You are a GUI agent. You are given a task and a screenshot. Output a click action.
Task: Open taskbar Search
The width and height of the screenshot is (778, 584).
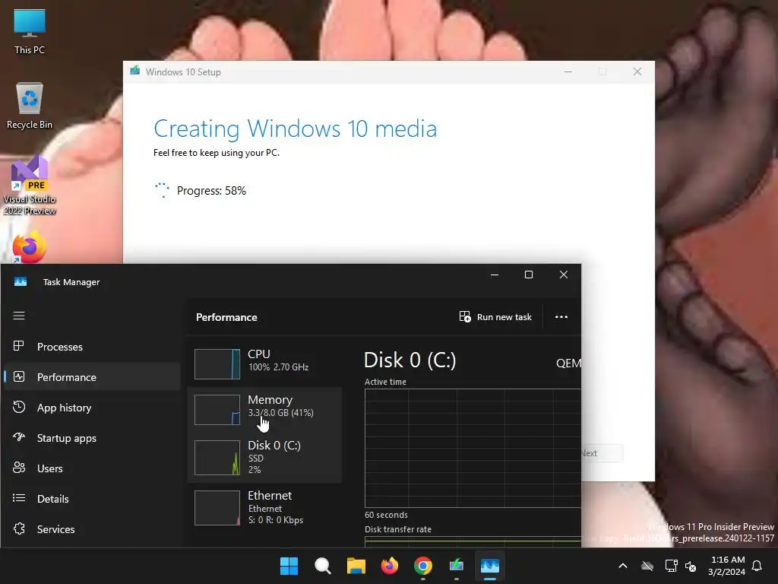pyautogui.click(x=322, y=566)
